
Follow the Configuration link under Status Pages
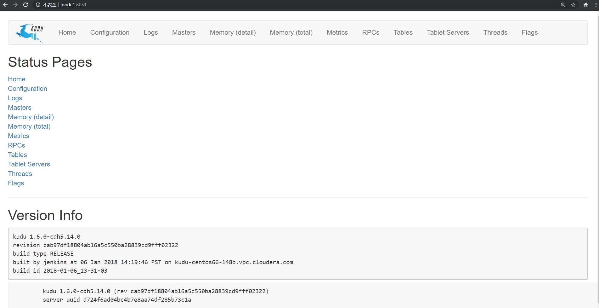[28, 89]
